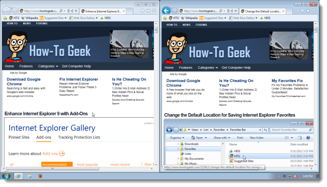Viewport: 327px width, 187px height.
Task: Expand Suggested Sites dropdown in left window
Action: pos(65,18)
